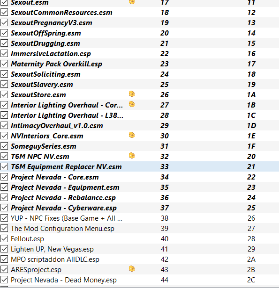
Task: Select the SomeguySeries.esm plugin name
Action: pyautogui.click(x=44, y=146)
